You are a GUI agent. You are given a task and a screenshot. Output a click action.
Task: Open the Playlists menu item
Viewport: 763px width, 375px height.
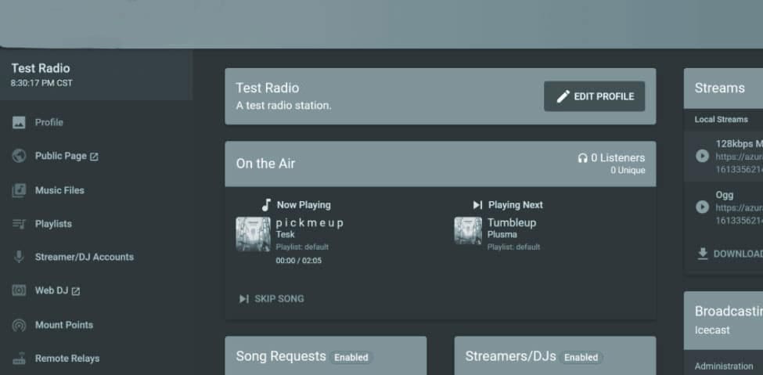[x=53, y=224]
